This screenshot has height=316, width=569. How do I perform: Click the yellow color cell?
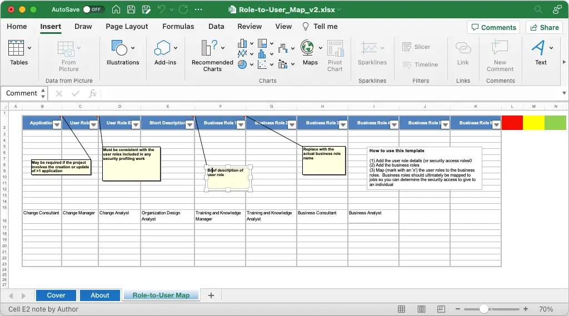(x=534, y=123)
